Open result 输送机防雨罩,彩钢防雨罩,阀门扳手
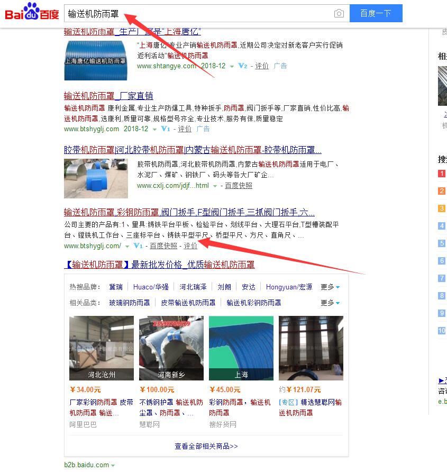Viewport: 447px width, 472px height. [x=189, y=212]
